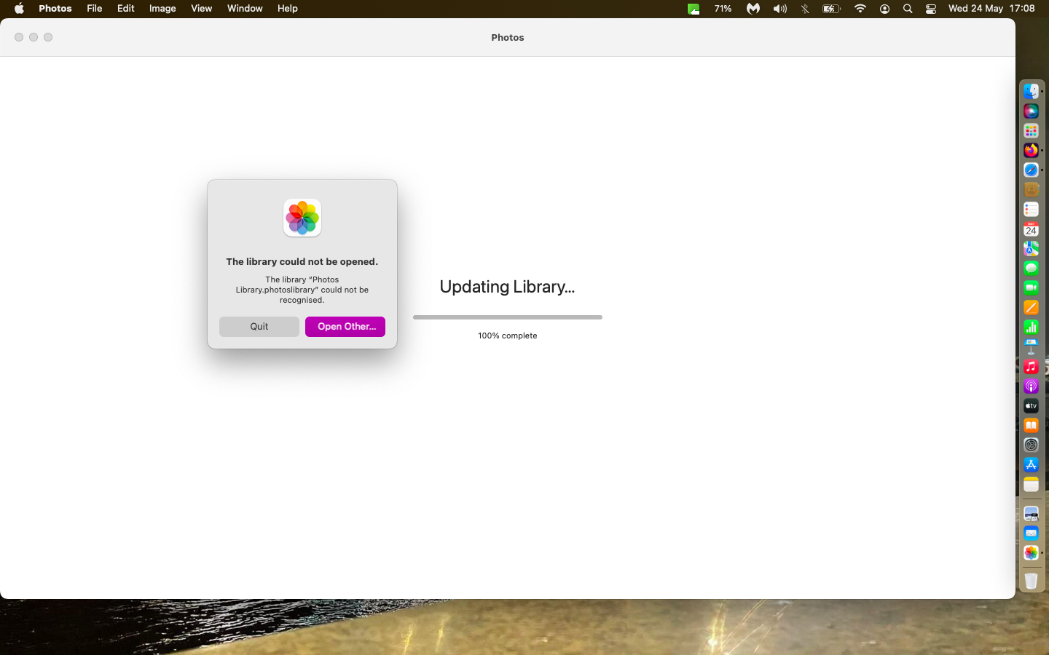1049x655 pixels.
Task: Open Podcasts from the Dock
Action: click(x=1031, y=386)
